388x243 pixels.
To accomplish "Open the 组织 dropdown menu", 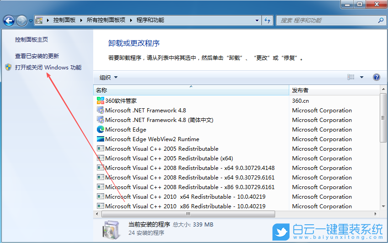I will [x=108, y=77].
